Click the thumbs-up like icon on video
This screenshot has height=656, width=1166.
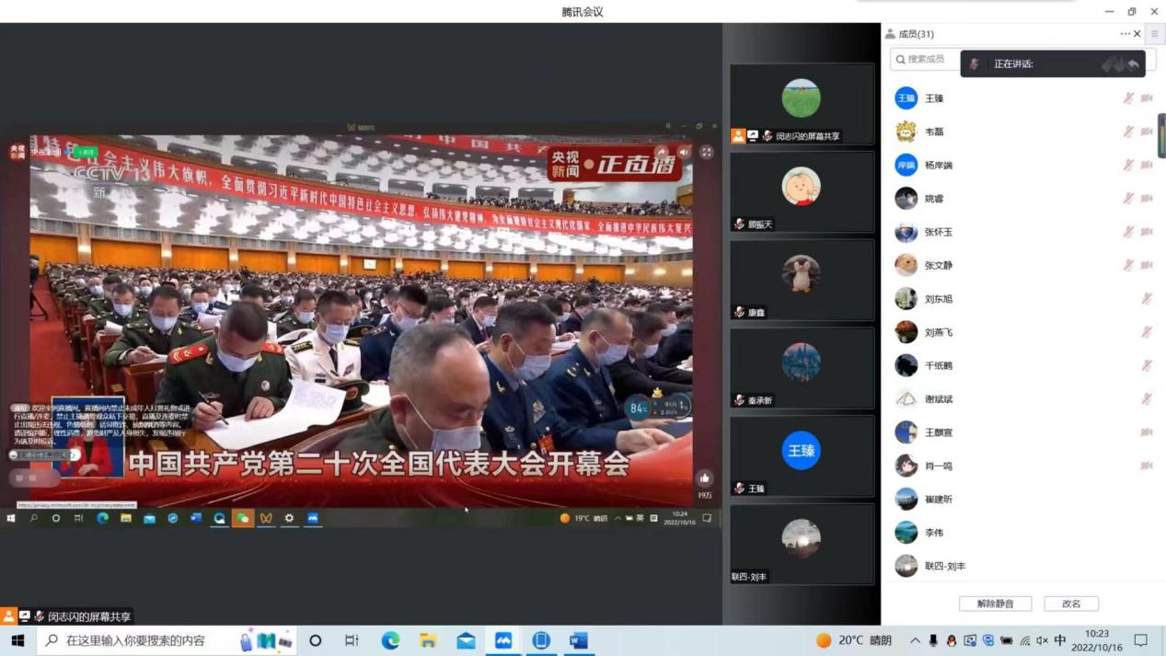705,478
